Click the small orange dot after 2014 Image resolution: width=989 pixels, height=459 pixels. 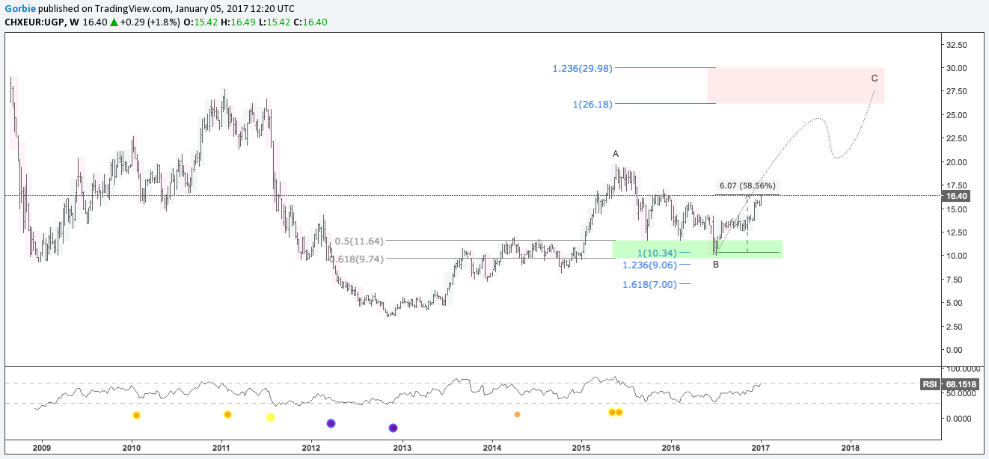tap(517, 414)
